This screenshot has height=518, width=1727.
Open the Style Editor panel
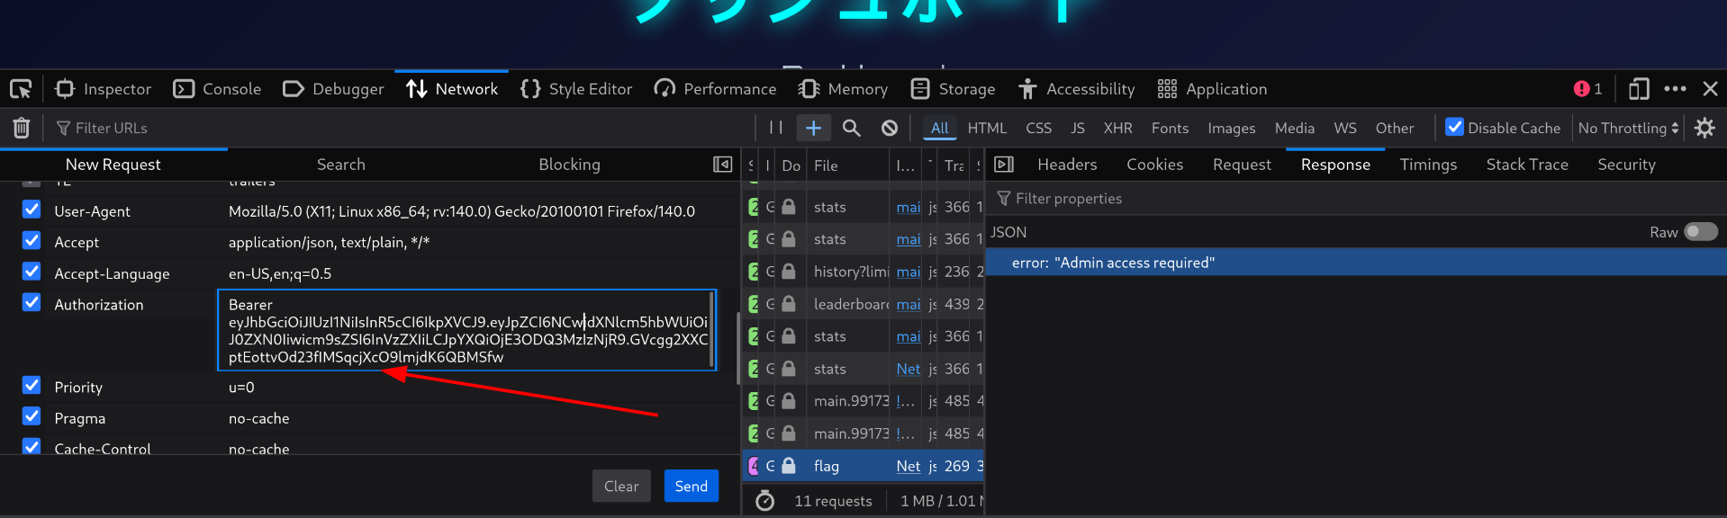pyautogui.click(x=576, y=89)
